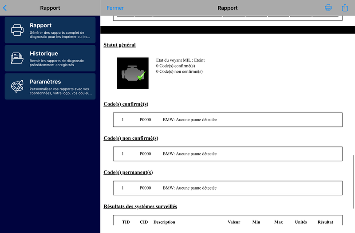Click the Max column header
The image size is (355, 233).
click(x=279, y=222)
